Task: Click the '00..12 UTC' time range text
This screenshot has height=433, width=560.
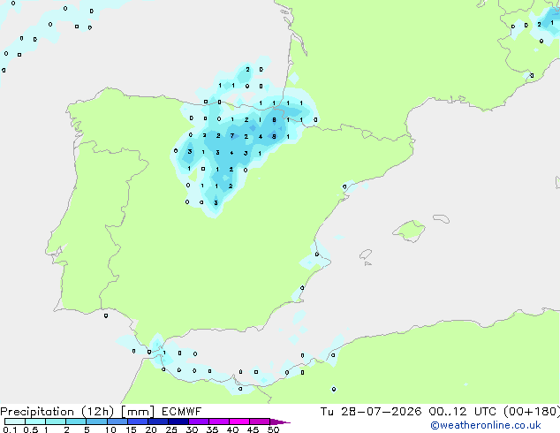Action: coord(463,412)
